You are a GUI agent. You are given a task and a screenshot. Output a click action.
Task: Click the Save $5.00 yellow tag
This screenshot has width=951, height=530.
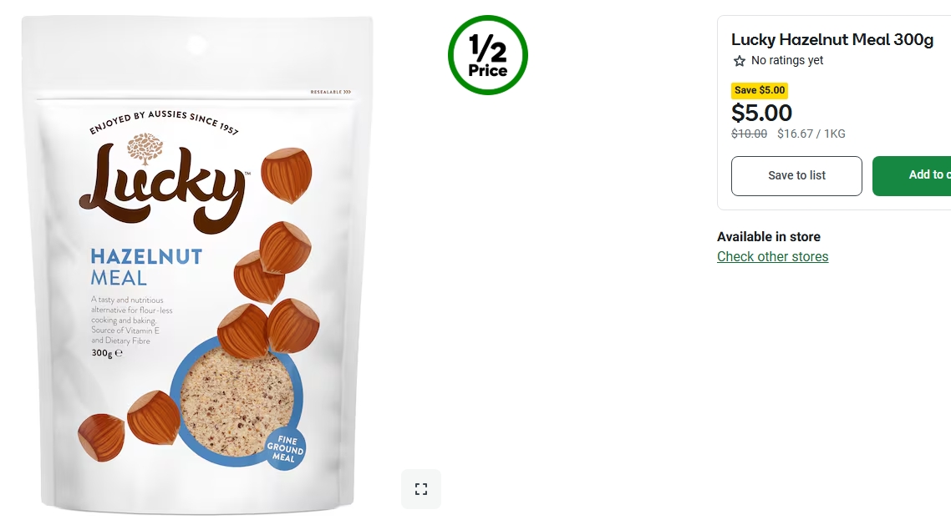click(760, 90)
